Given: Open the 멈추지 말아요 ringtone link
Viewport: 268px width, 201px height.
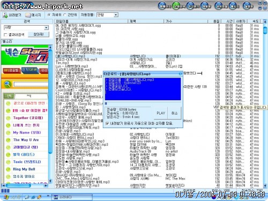Looking at the screenshot, I should pyautogui.click(x=24, y=177).
